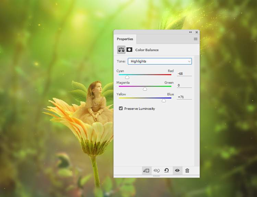
Task: Click the Red label
Action: [171, 71]
